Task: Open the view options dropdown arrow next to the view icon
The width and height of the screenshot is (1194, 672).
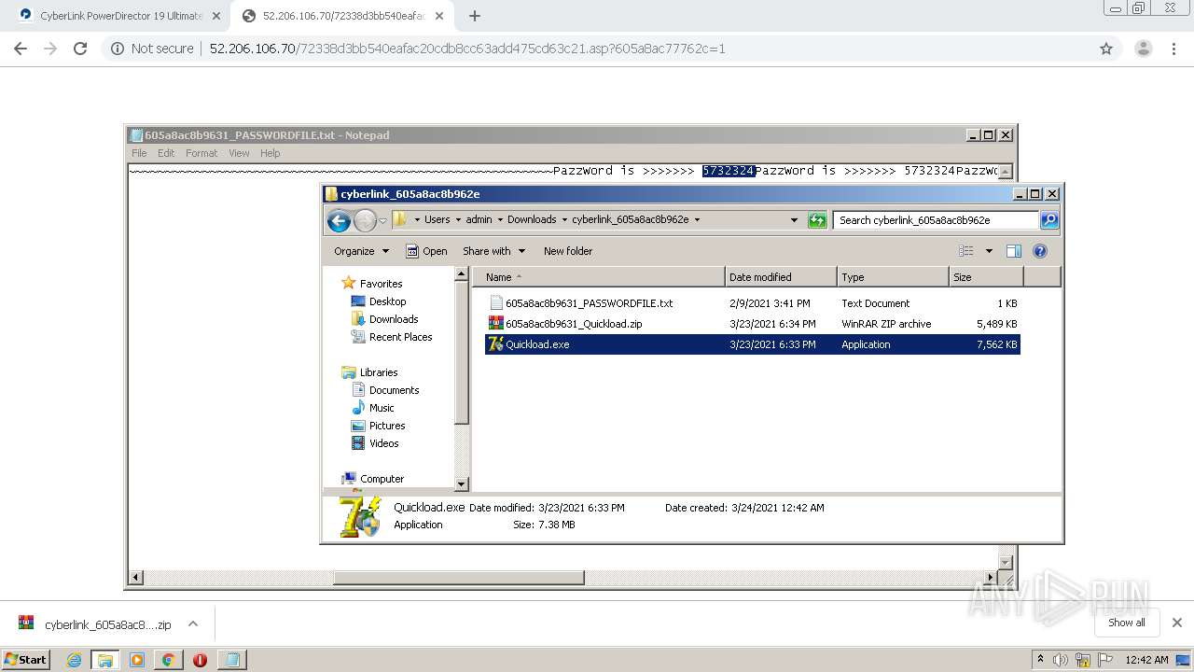Action: pos(989,251)
